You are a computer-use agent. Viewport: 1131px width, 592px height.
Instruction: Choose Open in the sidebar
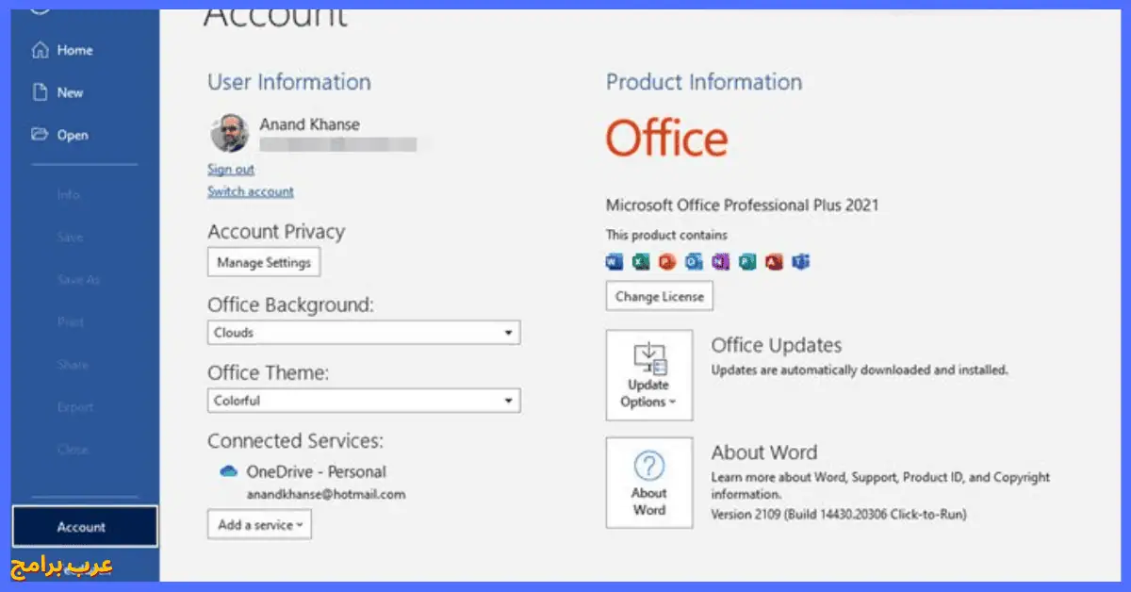click(60, 135)
